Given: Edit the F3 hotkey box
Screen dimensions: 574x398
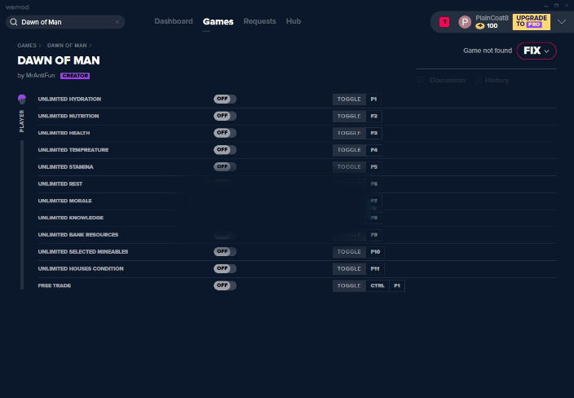Looking at the screenshot, I should coord(373,133).
